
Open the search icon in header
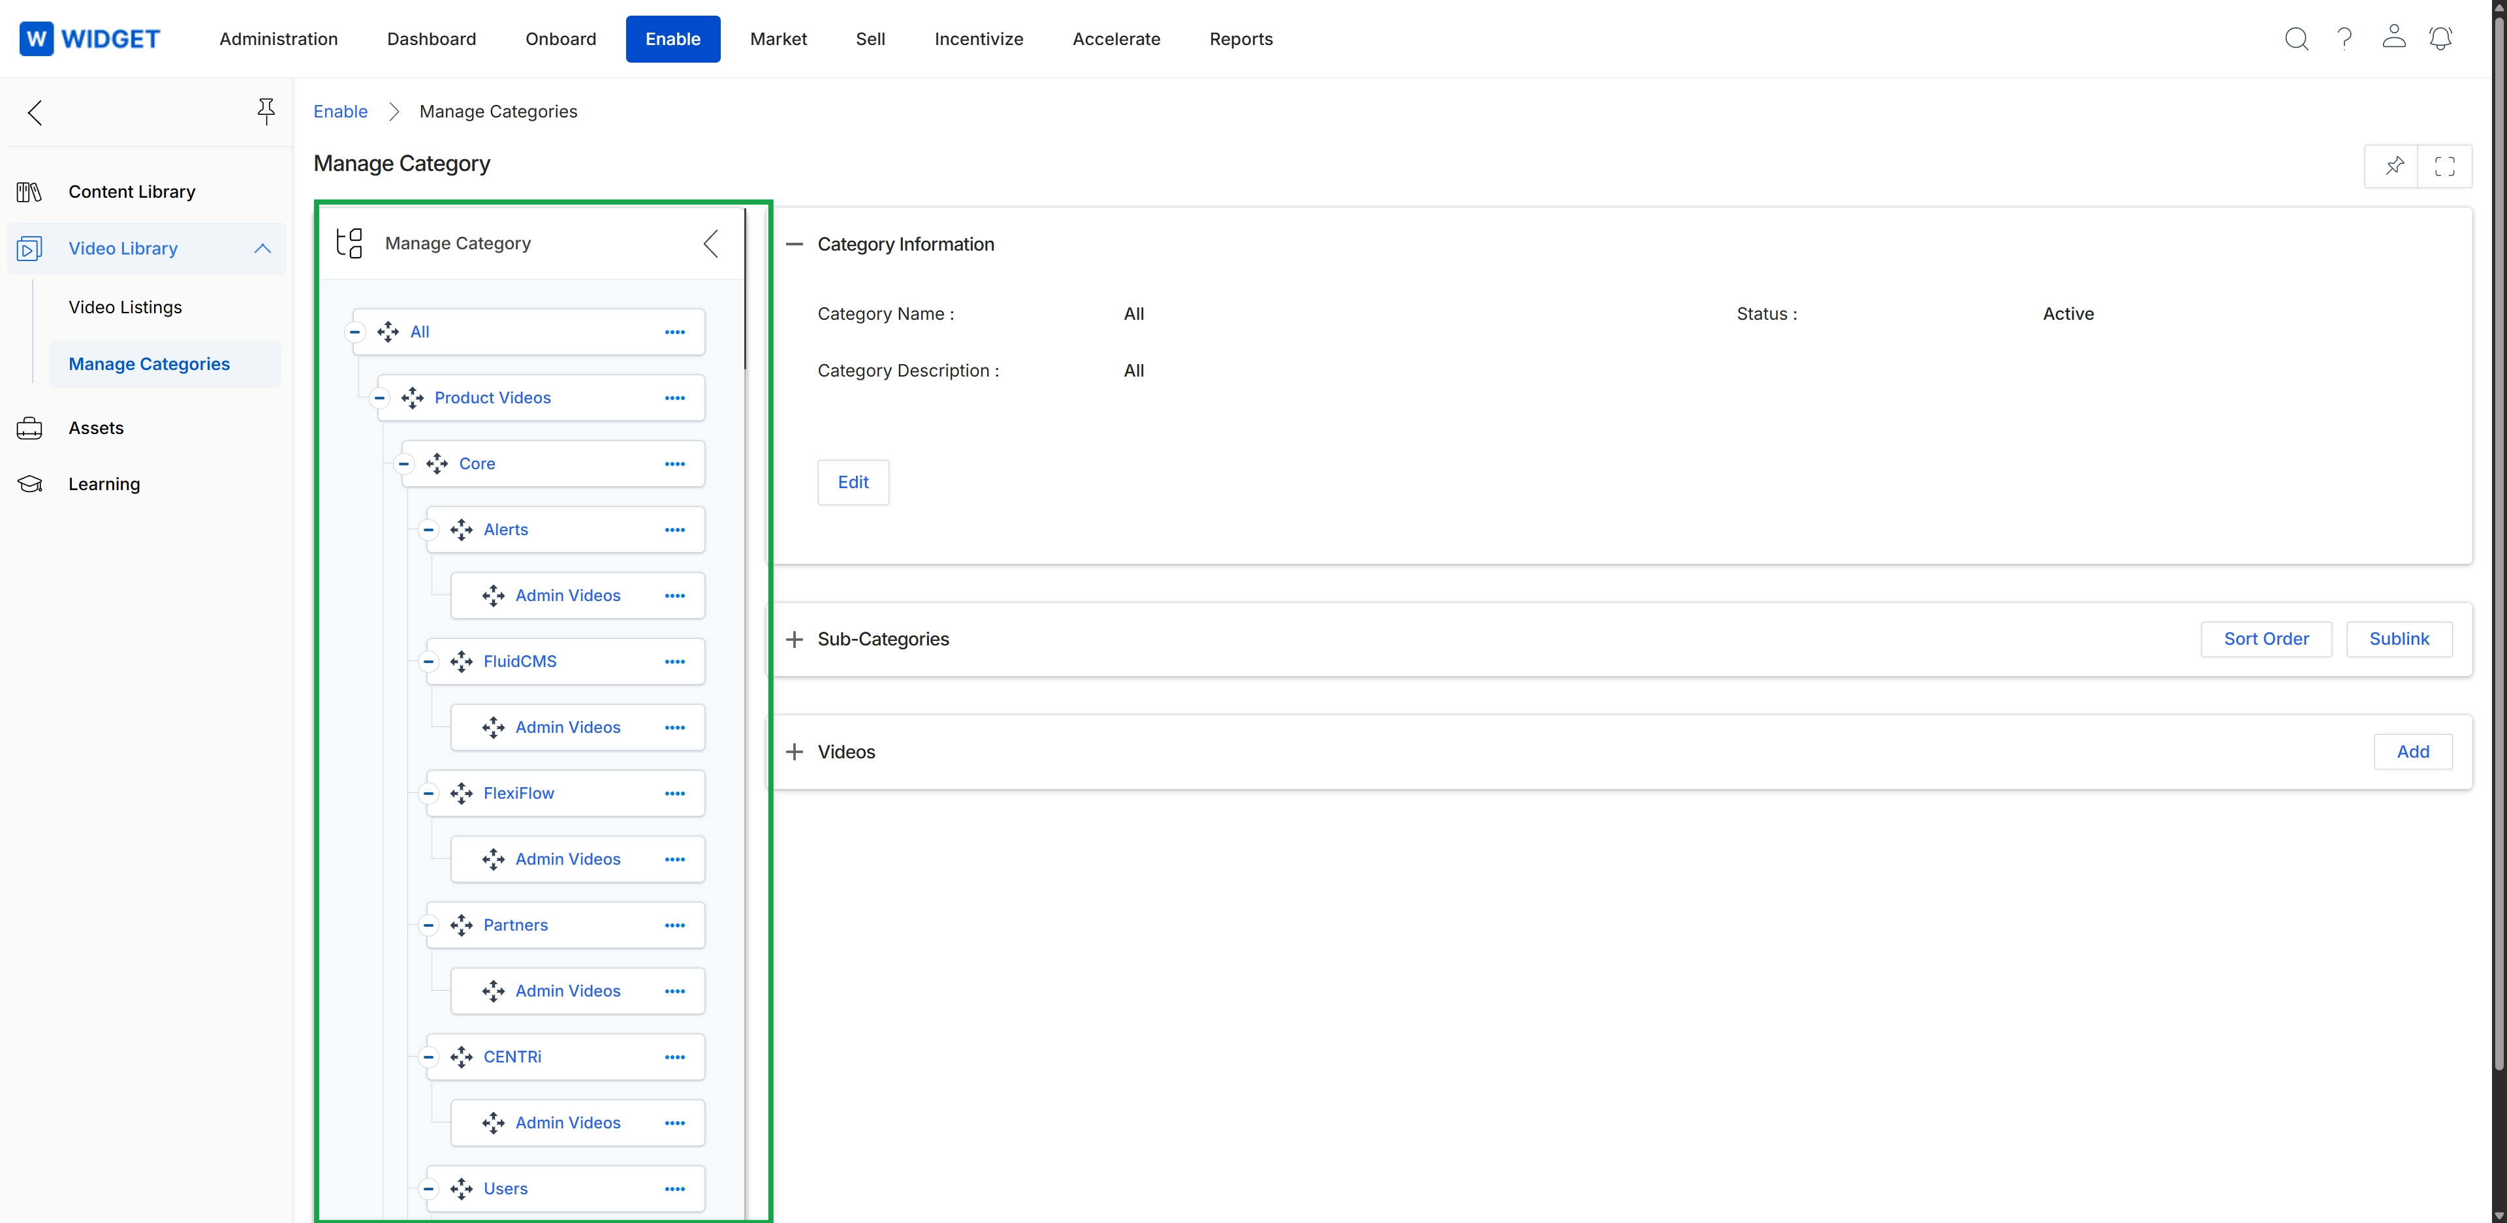[2296, 39]
